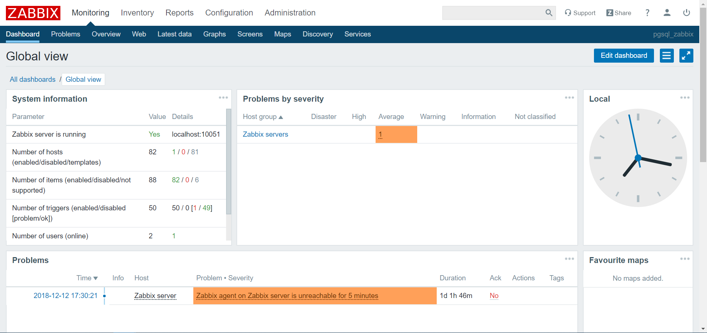
Task: Switch to the Latest data tab
Action: pos(175,34)
